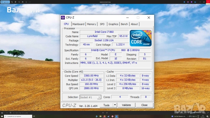Image resolution: width=210 pixels, height=118 pixels.
Task: Open the Windows Start menu
Action: click(2, 116)
